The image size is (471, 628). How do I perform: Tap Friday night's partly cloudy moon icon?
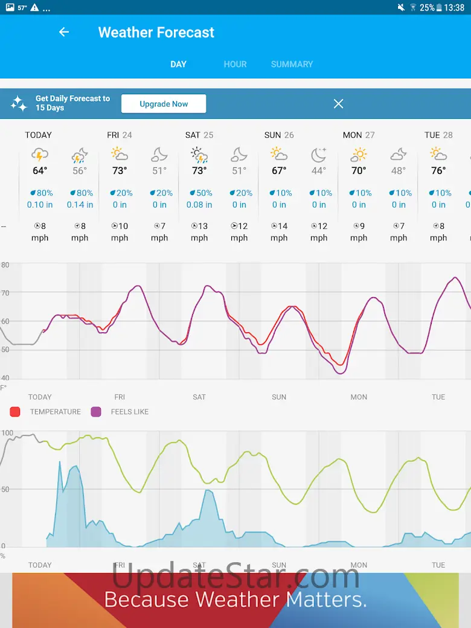tap(159, 155)
